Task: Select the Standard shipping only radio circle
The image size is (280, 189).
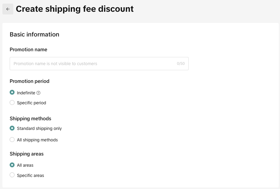Action: point(12,128)
